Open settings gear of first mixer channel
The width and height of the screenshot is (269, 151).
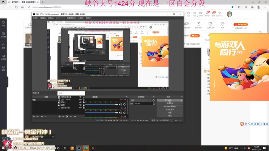pyautogui.click(x=124, y=104)
